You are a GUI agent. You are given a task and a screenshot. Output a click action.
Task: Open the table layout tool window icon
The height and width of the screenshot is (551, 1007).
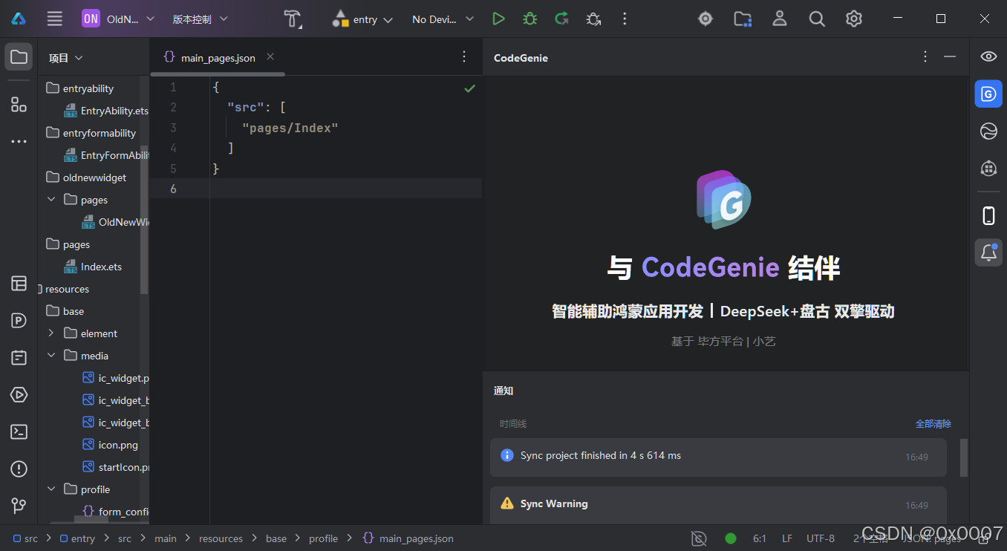coord(19,283)
